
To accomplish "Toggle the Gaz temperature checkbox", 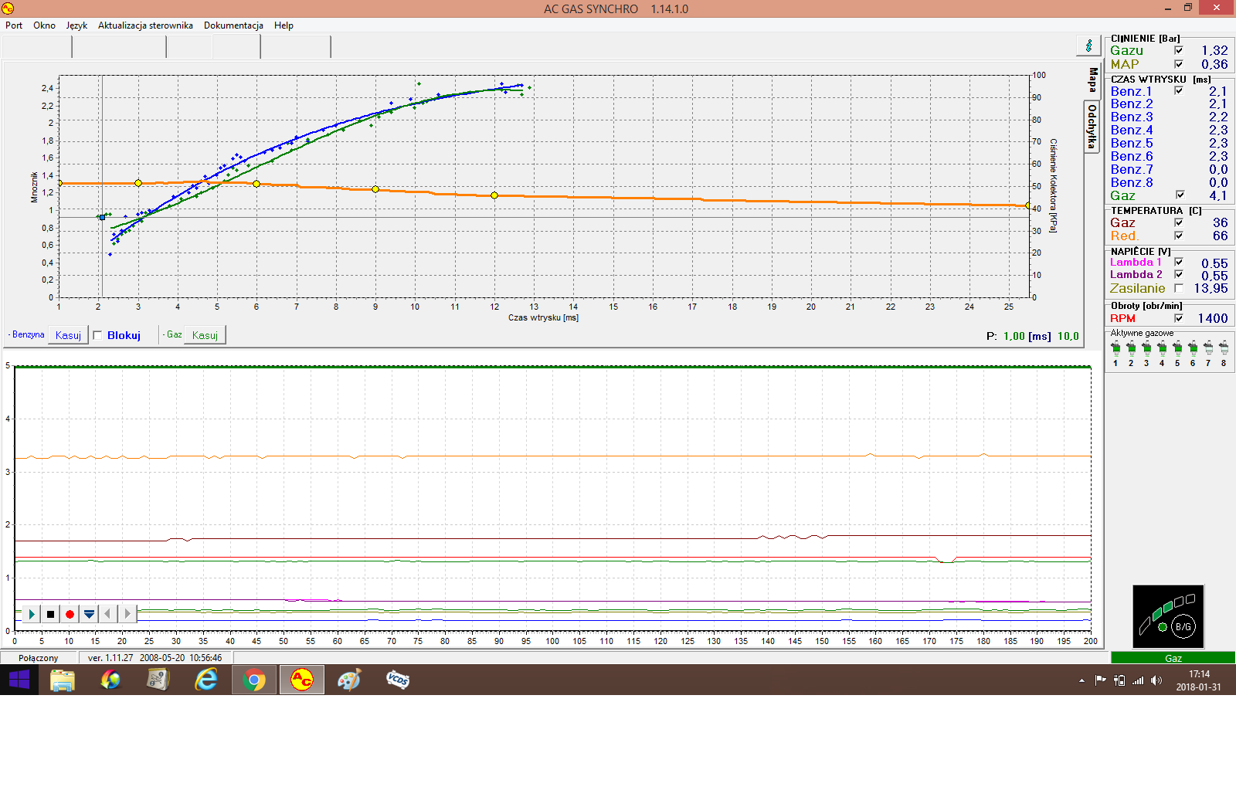I will (1179, 222).
